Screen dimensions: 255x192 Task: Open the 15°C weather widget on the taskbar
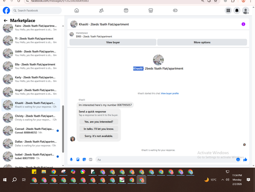click(x=210, y=180)
